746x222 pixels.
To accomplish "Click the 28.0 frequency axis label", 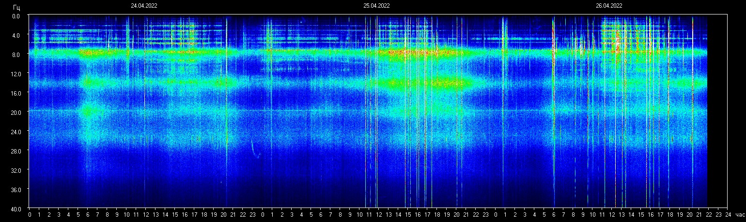I will pyautogui.click(x=15, y=151).
